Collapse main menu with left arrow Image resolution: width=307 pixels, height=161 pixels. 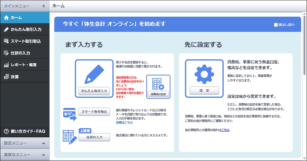point(43,6)
